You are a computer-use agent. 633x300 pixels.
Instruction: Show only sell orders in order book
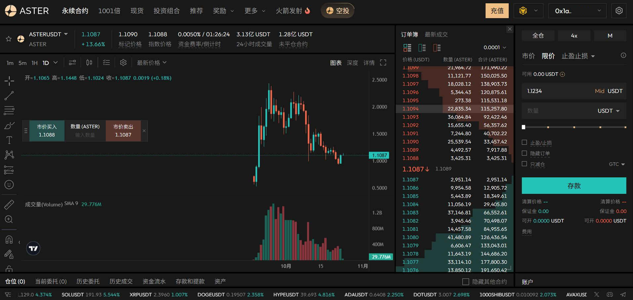point(437,48)
